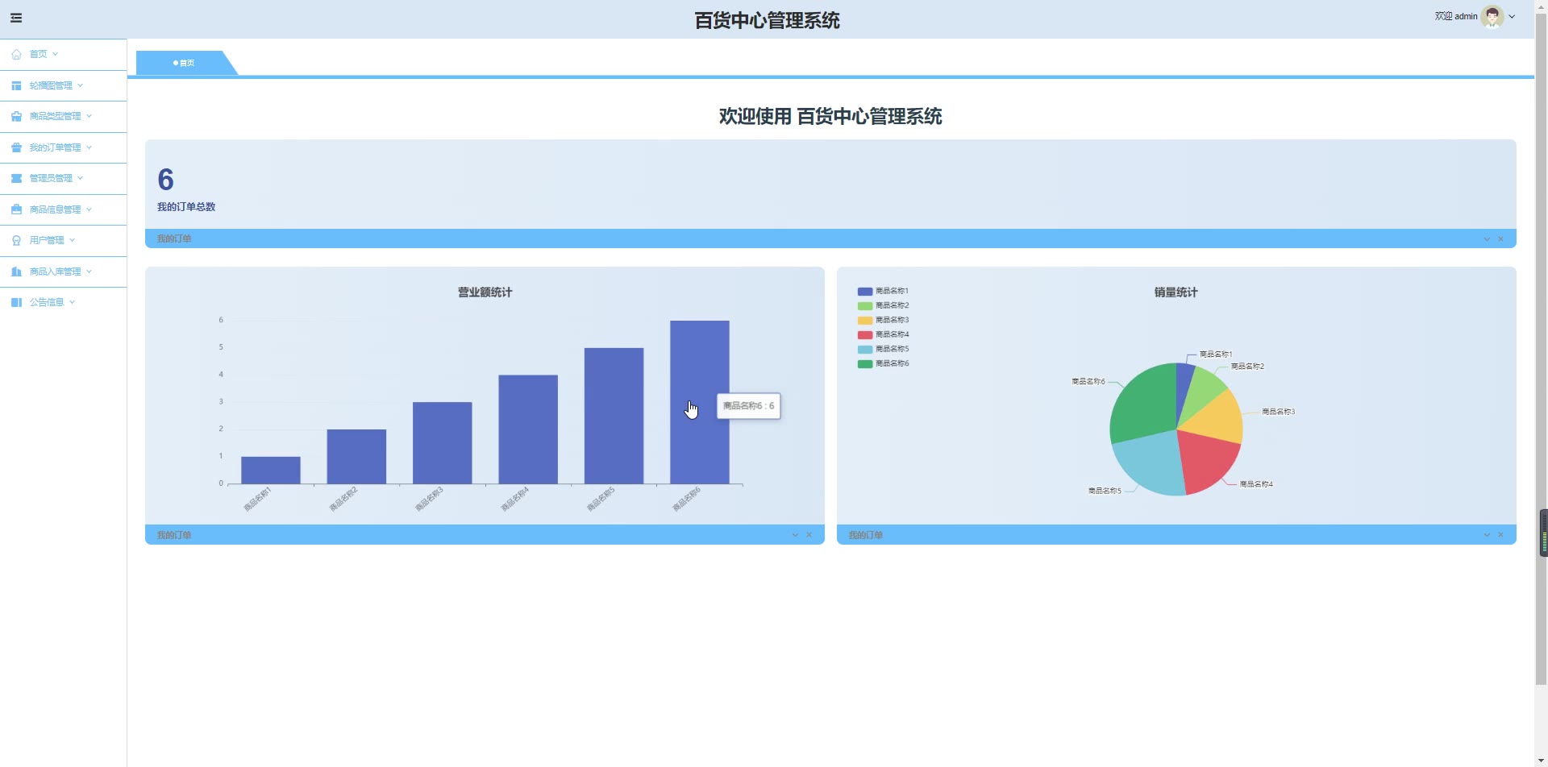Screen dimensions: 1548x767
Task: Open the 轮播图管理 menu label
Action: tap(51, 85)
